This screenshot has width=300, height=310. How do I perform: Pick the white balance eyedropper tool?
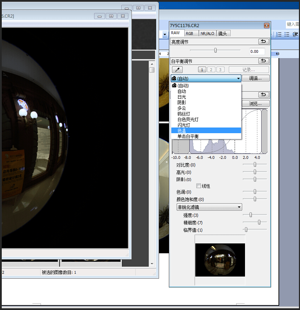(177, 70)
